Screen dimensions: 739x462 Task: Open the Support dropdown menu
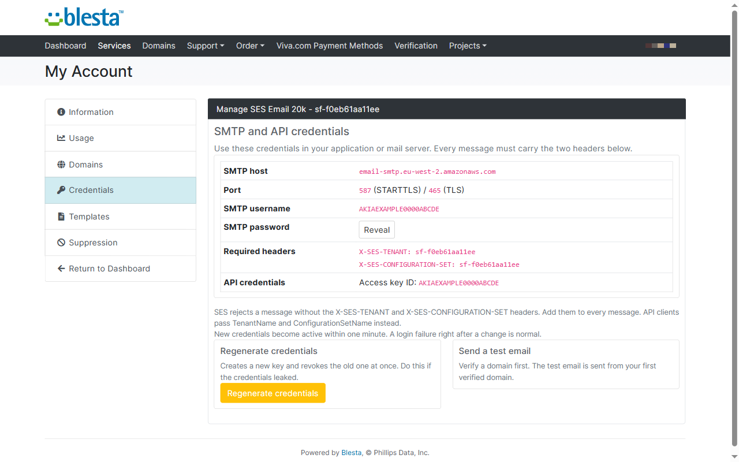pos(206,46)
